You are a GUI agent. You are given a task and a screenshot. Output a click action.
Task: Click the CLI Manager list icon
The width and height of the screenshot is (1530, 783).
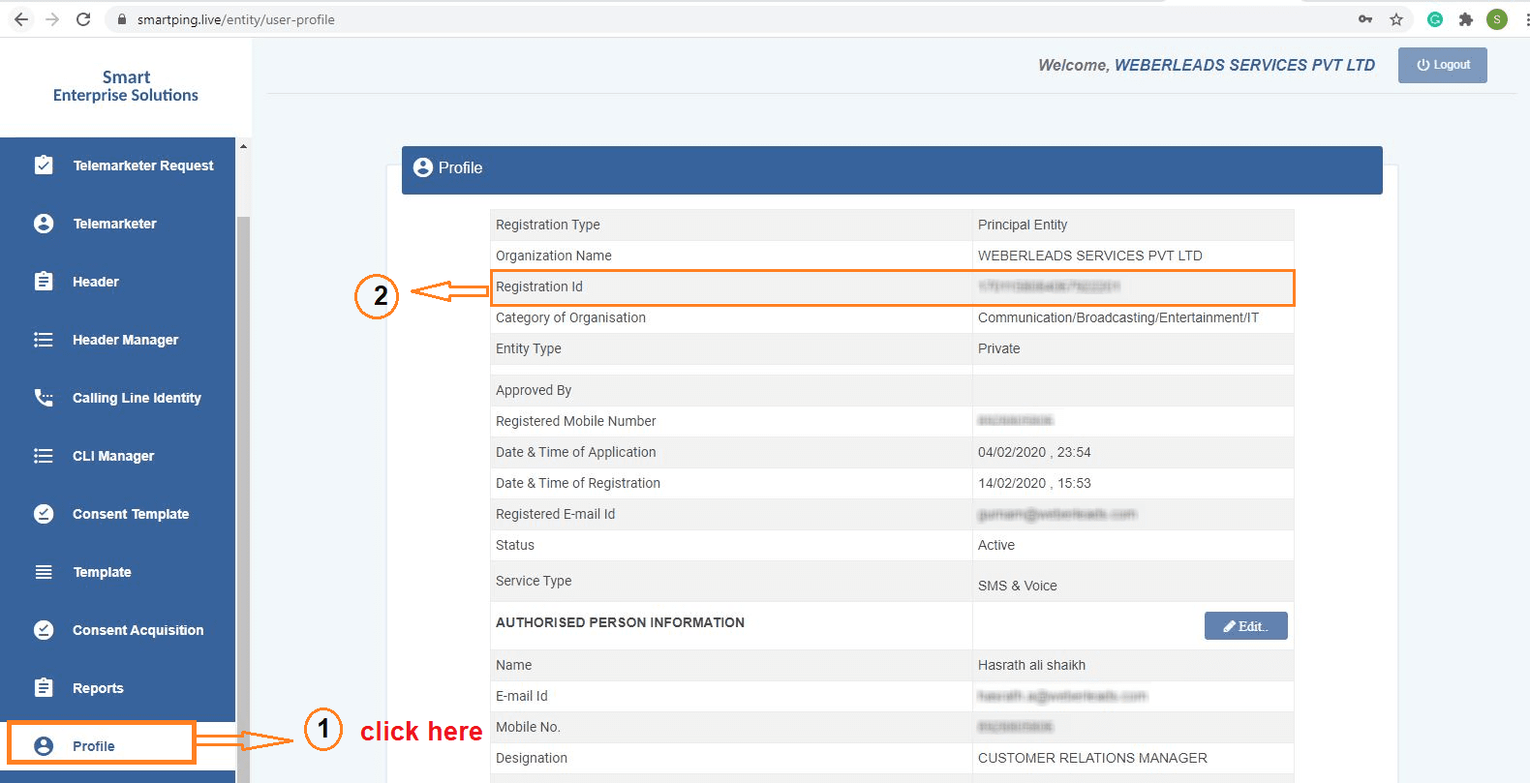44,456
